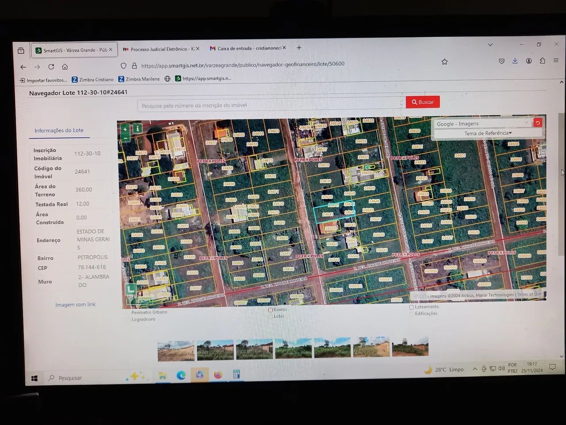The width and height of the screenshot is (566, 425).
Task: Open weather widget 28°C Limpo
Action: [x=444, y=370]
